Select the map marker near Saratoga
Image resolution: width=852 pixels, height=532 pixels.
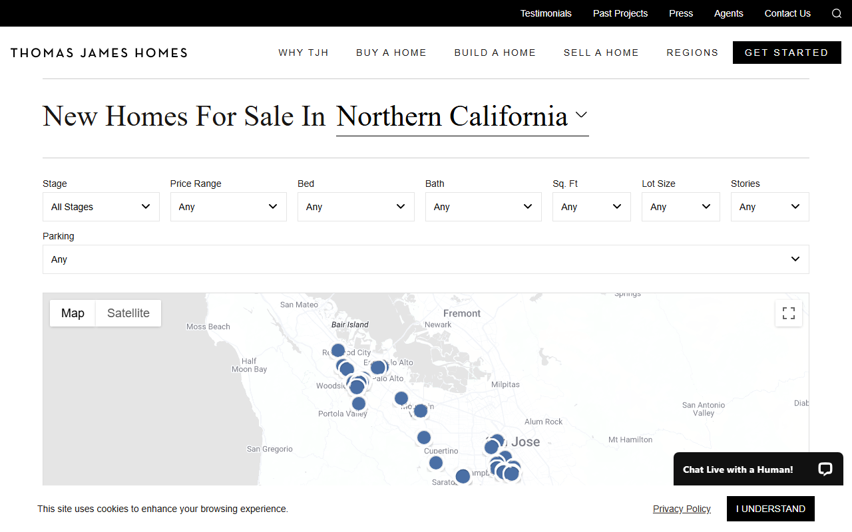463,476
